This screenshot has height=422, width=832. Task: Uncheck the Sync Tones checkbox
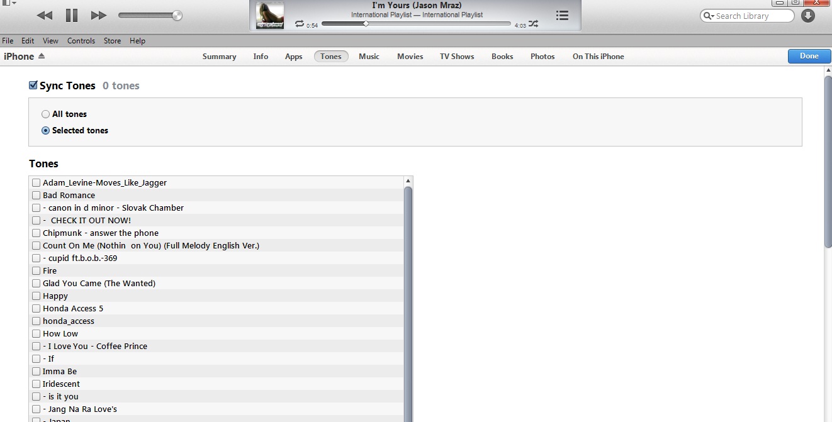coord(33,86)
